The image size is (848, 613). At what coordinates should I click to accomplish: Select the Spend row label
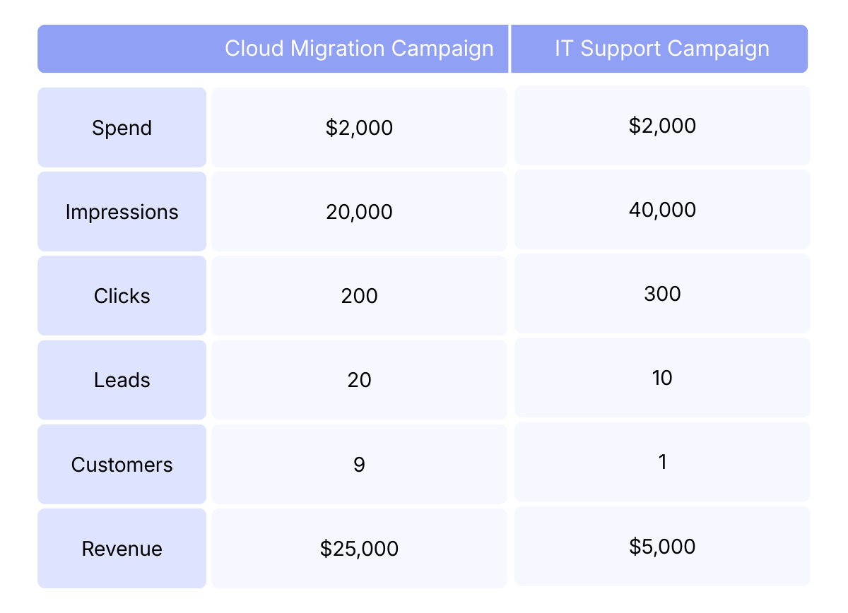(x=122, y=128)
